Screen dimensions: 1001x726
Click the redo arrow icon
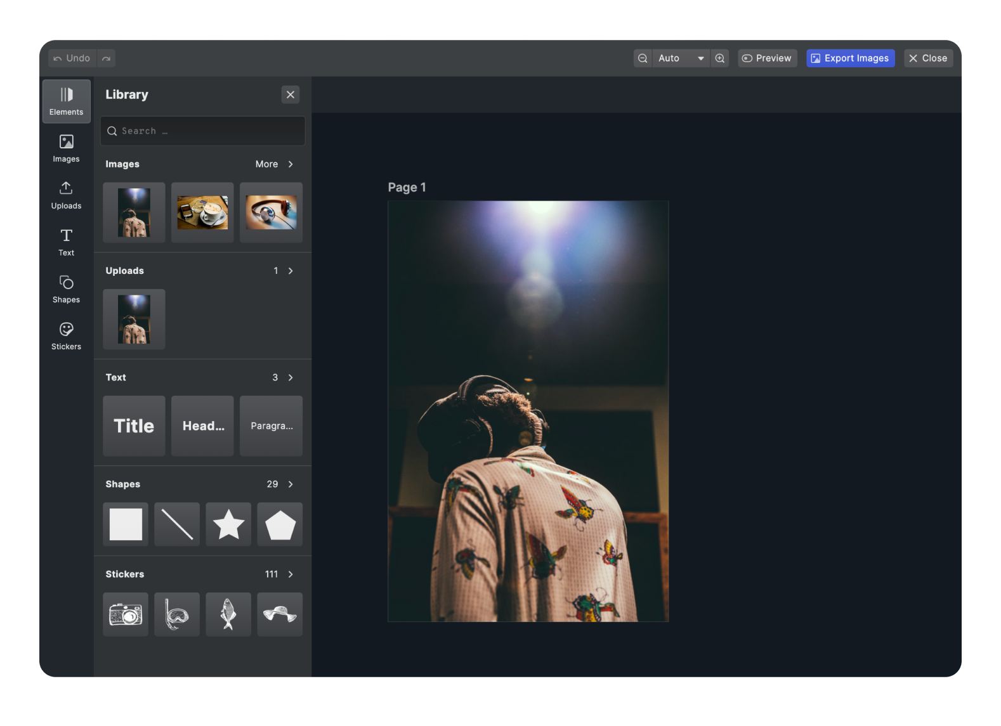(107, 58)
